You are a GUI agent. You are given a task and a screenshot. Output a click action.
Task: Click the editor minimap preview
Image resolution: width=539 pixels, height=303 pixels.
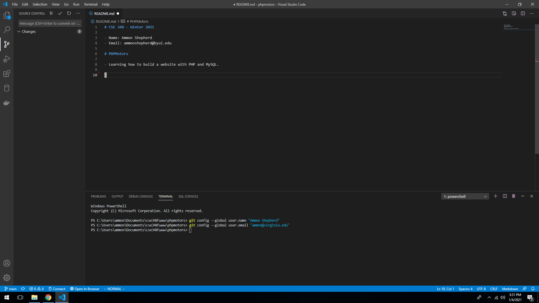click(518, 27)
